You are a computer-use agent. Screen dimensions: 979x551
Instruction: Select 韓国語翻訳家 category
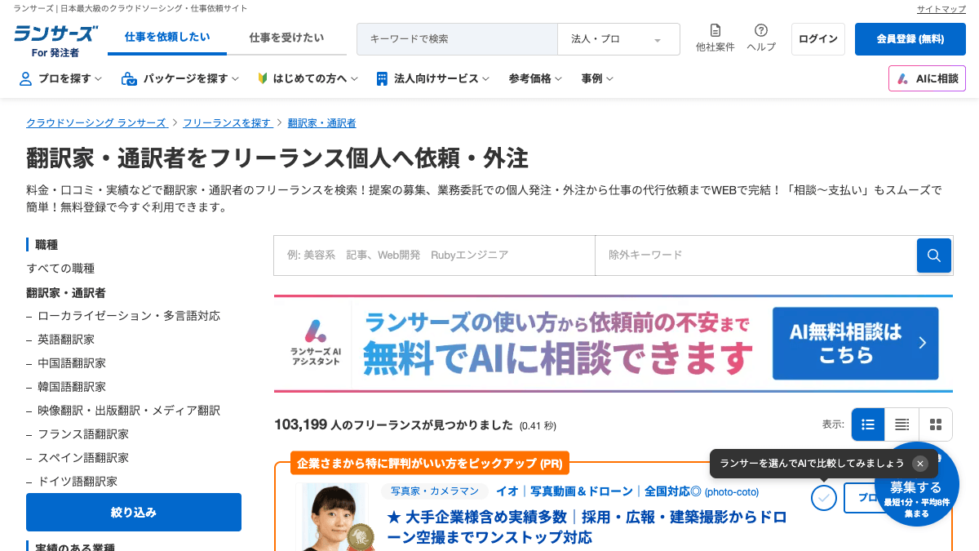pyautogui.click(x=72, y=387)
